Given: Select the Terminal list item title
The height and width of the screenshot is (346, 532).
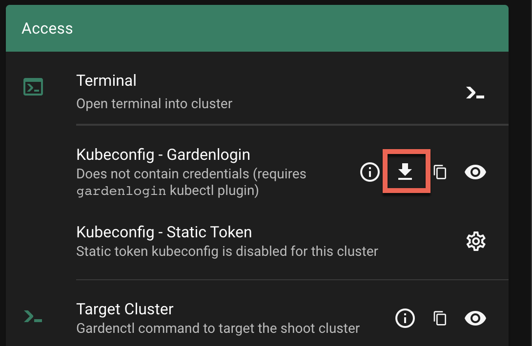Looking at the screenshot, I should [x=106, y=80].
